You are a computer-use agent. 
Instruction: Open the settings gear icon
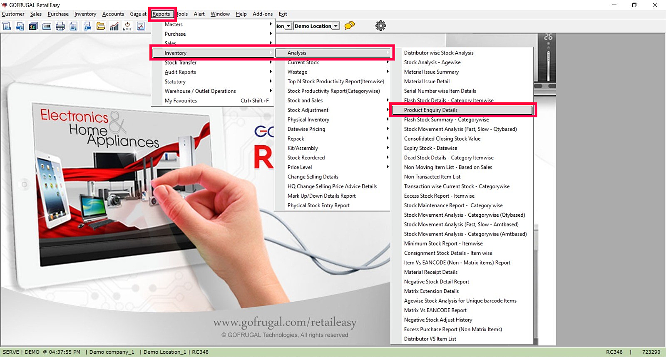click(380, 26)
